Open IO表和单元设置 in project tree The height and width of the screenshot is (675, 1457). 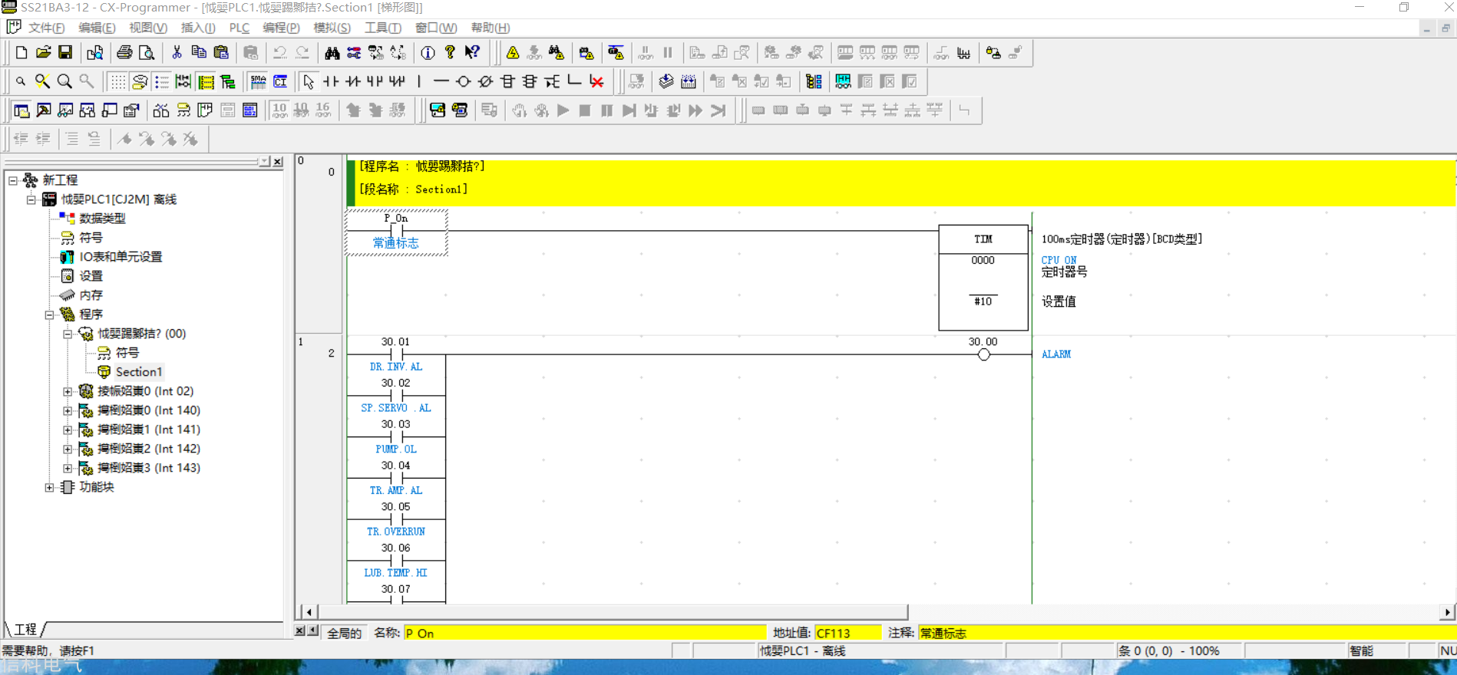pyautogui.click(x=121, y=257)
